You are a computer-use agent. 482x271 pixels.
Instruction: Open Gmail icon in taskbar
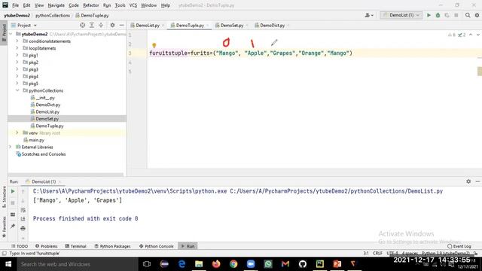click(x=285, y=264)
